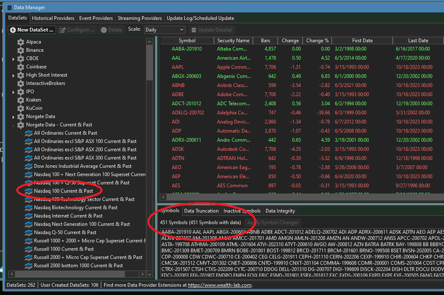
Task: Open the Scale dropdown set to Daily
Action: (x=164, y=30)
